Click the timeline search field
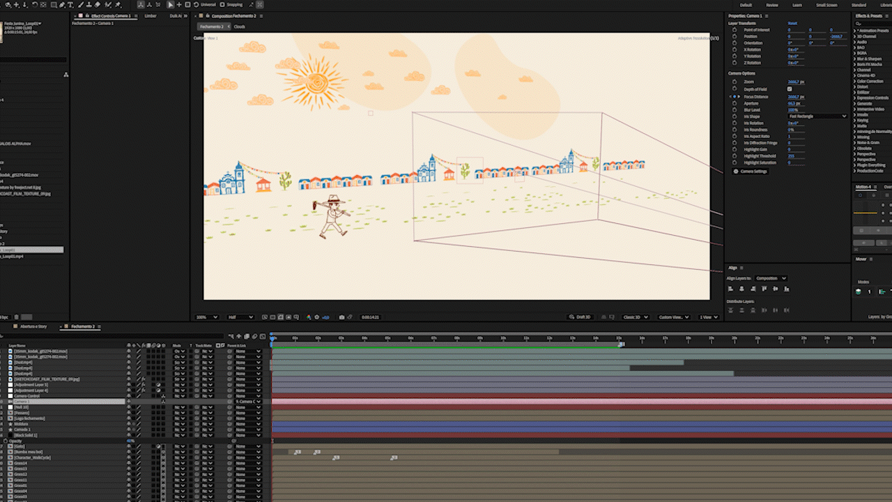Screen dimensions: 892x502 113,336
